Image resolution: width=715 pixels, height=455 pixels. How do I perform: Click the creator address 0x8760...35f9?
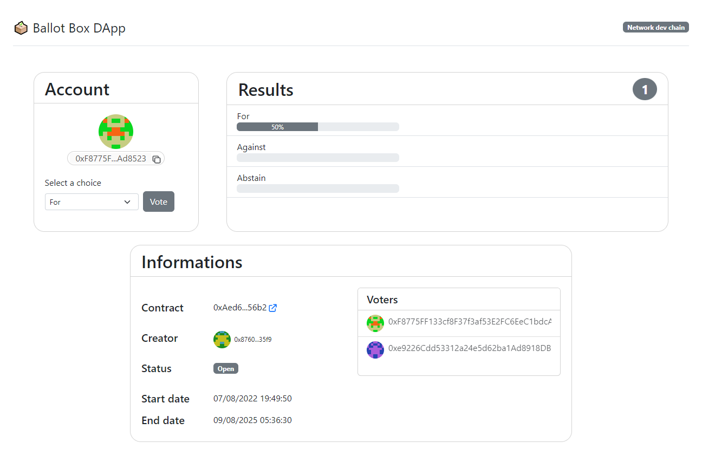click(x=253, y=340)
